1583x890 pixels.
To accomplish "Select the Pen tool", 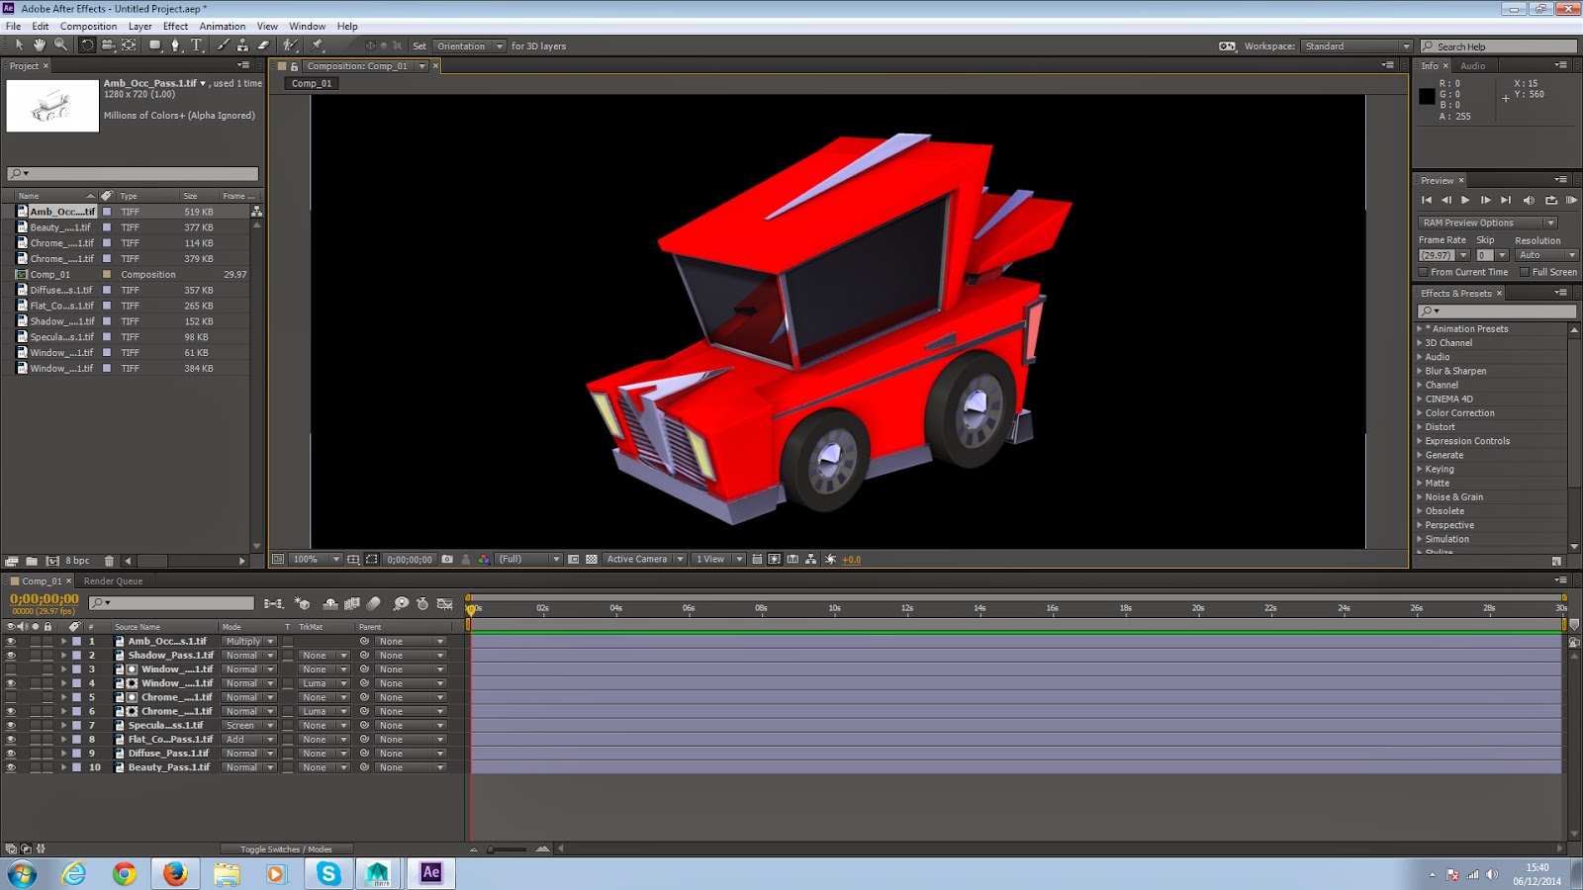I will point(176,45).
